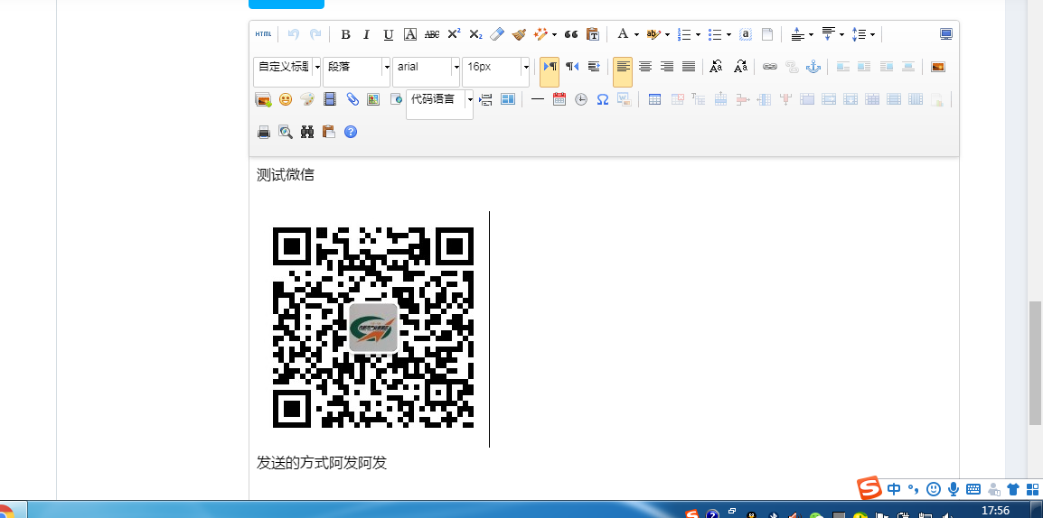1043x518 pixels.
Task: Align text center
Action: (x=645, y=67)
